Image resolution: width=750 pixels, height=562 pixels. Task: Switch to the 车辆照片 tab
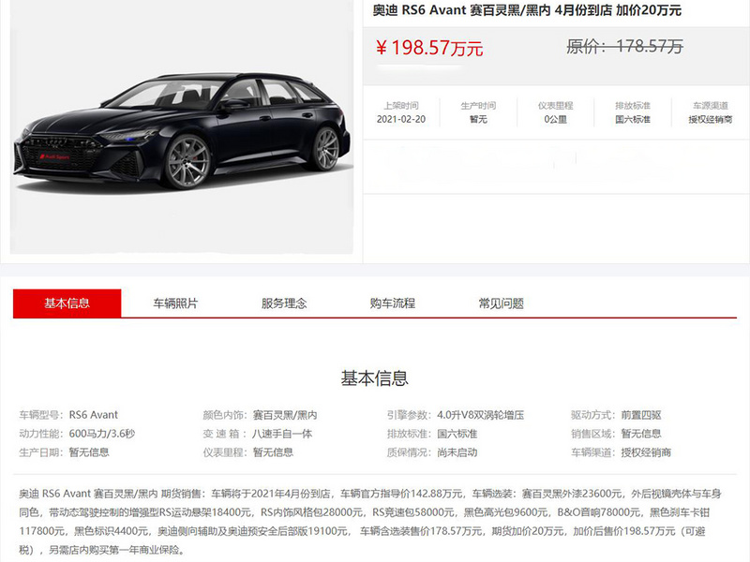[x=175, y=303]
